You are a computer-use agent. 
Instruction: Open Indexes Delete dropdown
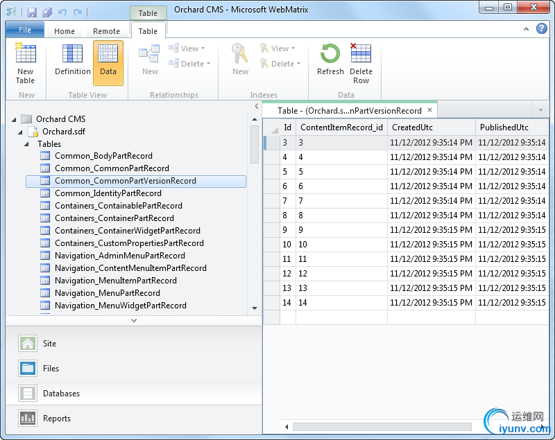280,64
